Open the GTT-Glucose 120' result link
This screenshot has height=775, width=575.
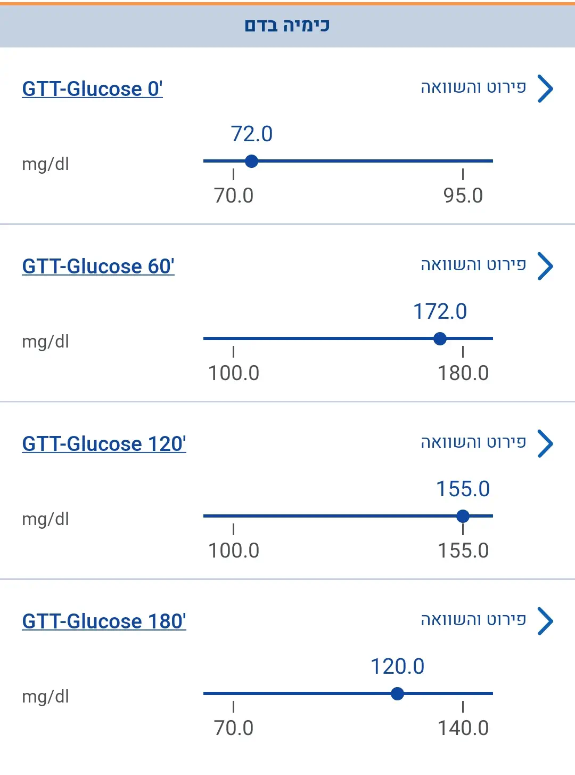pos(104,444)
